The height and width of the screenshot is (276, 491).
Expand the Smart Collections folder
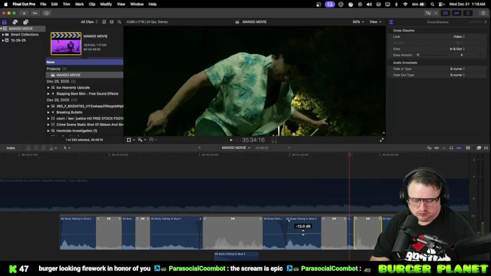tap(3, 34)
